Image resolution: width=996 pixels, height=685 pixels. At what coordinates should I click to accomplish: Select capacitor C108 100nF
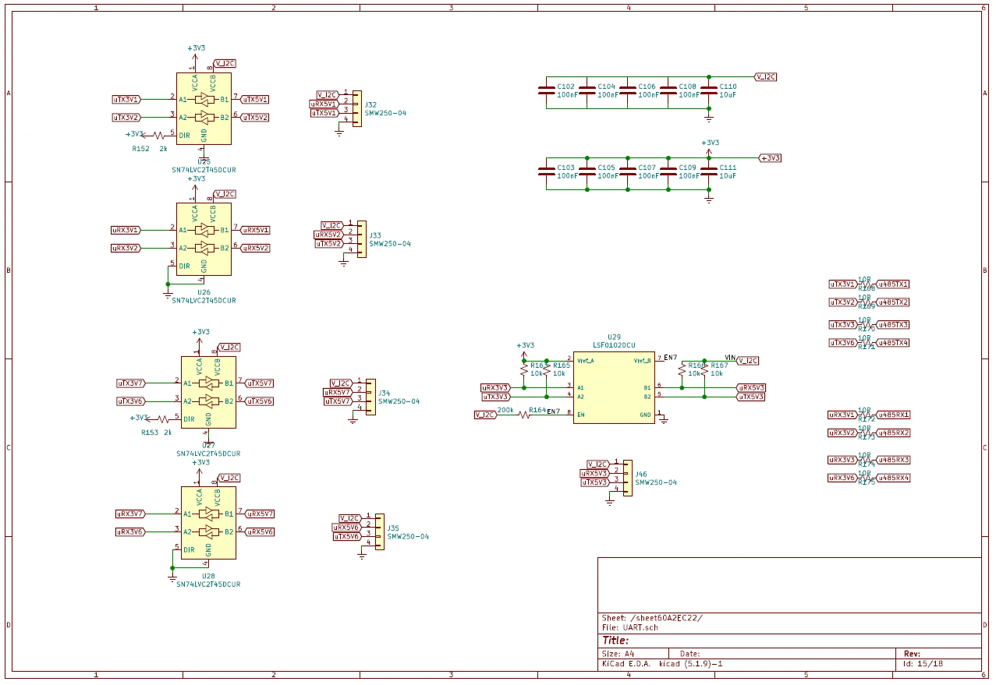[668, 90]
